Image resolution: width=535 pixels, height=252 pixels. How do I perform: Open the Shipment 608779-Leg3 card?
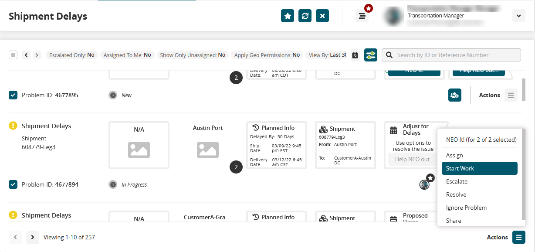(345, 145)
